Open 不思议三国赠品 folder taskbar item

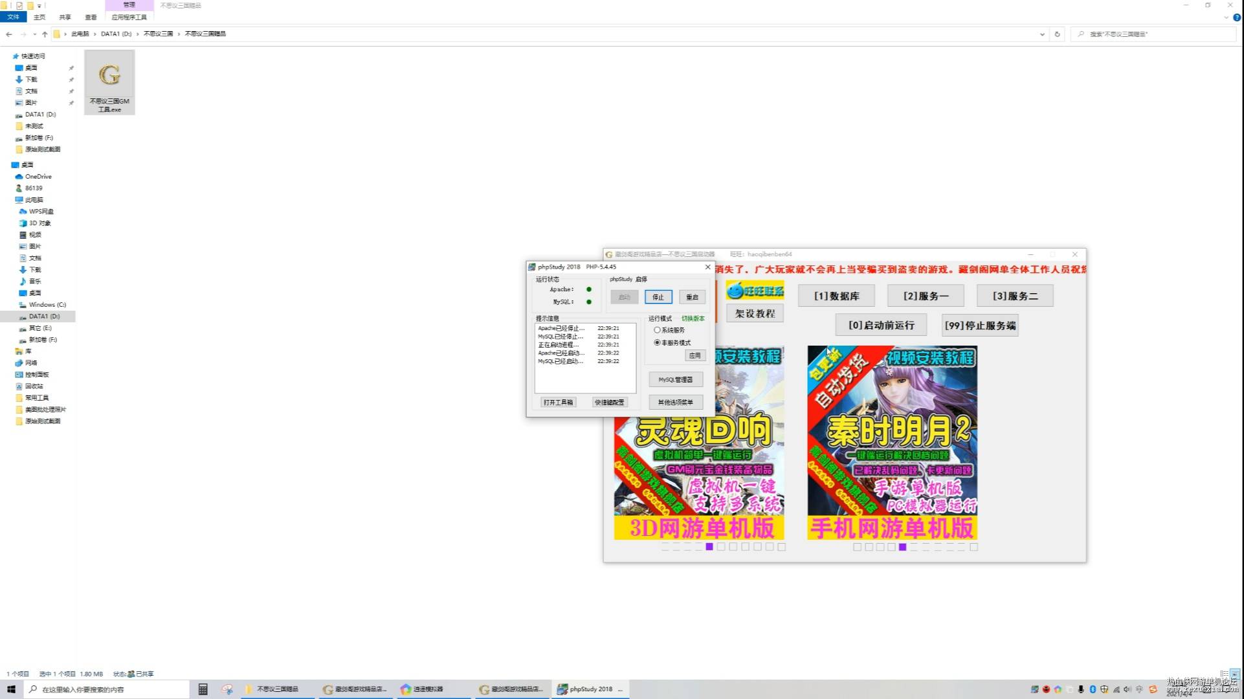click(x=278, y=689)
